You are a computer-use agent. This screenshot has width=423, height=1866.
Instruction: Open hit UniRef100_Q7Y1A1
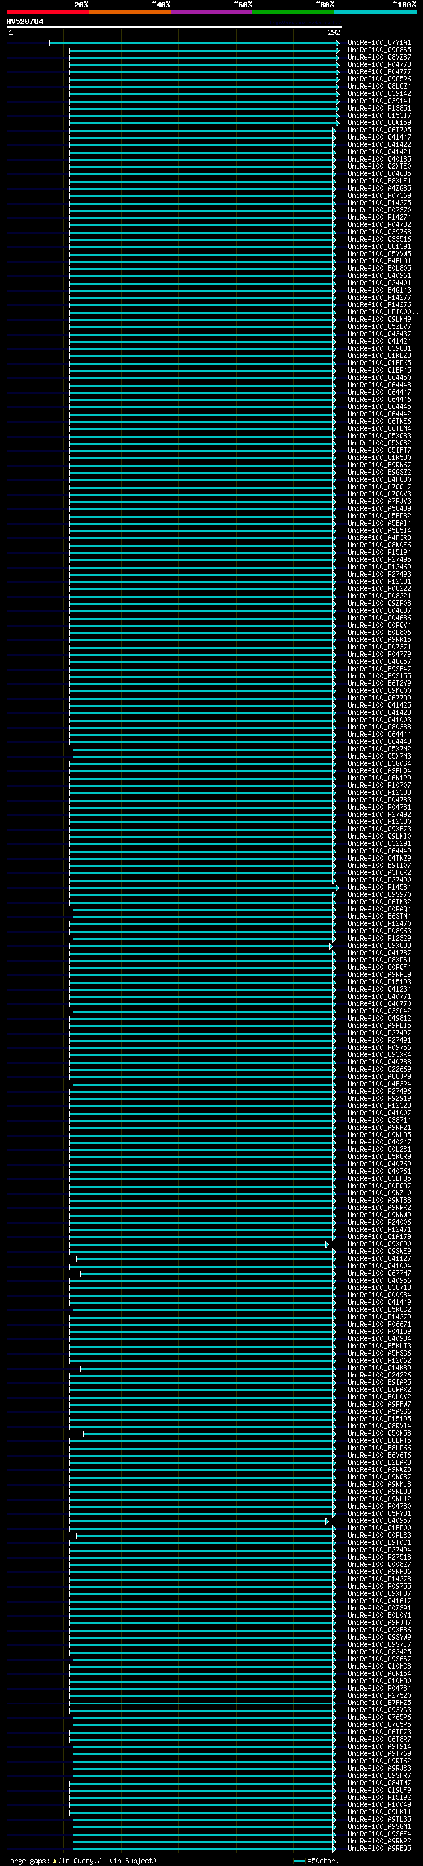(x=379, y=43)
